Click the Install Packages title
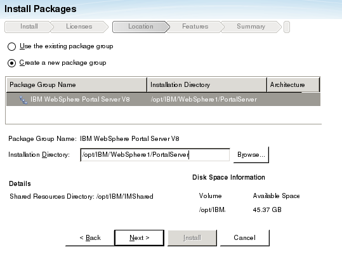 (x=41, y=9)
